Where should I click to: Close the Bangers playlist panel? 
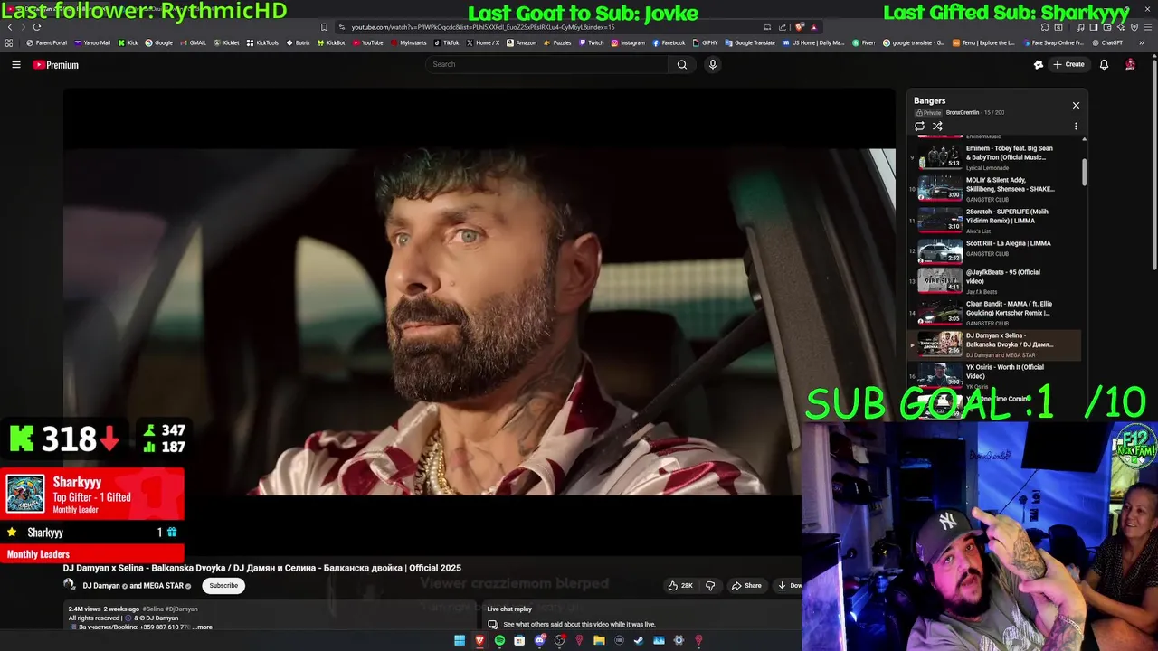pyautogui.click(x=1076, y=106)
